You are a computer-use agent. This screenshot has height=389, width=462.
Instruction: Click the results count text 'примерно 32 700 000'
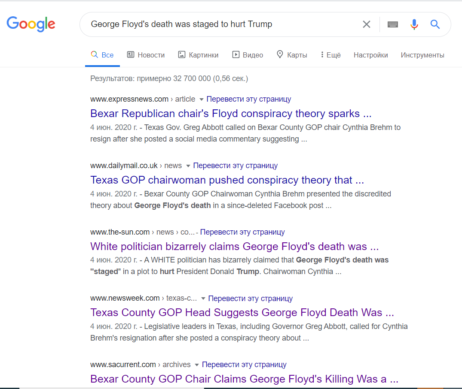pyautogui.click(x=174, y=78)
